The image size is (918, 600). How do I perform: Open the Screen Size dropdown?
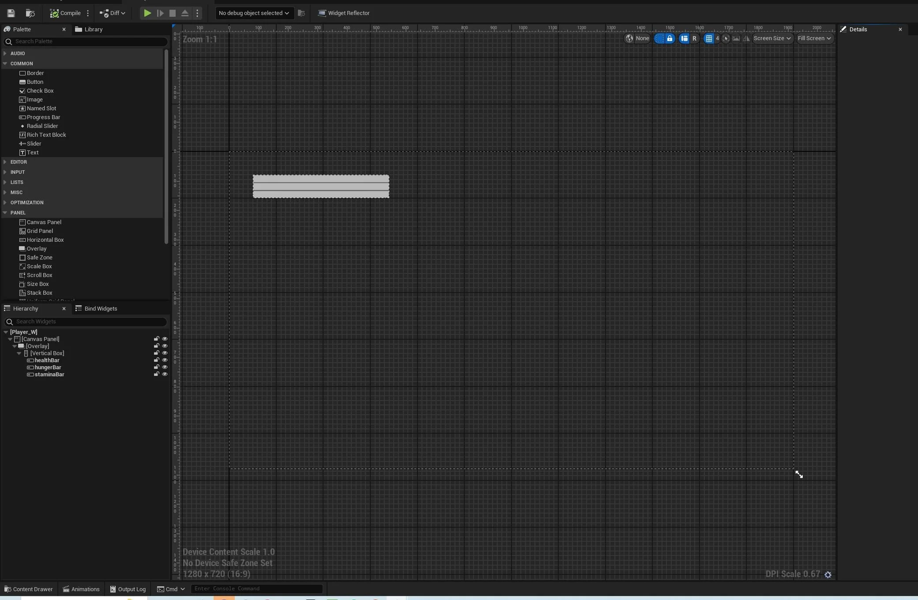point(772,38)
